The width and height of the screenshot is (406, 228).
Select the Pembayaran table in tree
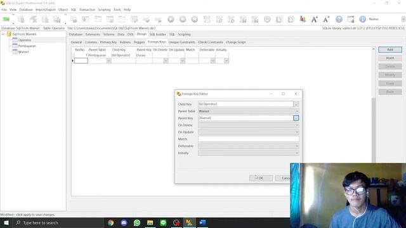pos(27,46)
